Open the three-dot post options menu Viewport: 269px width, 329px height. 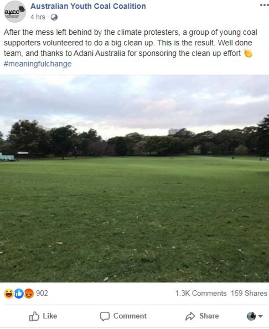coord(264,5)
